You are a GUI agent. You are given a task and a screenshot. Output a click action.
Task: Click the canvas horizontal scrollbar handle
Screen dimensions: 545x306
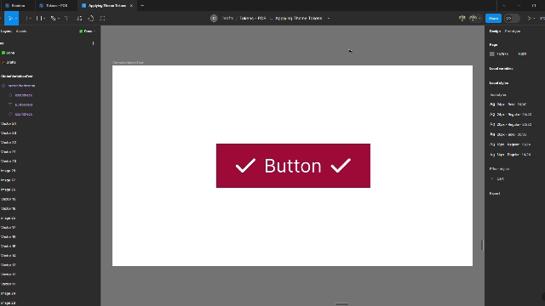(342, 304)
